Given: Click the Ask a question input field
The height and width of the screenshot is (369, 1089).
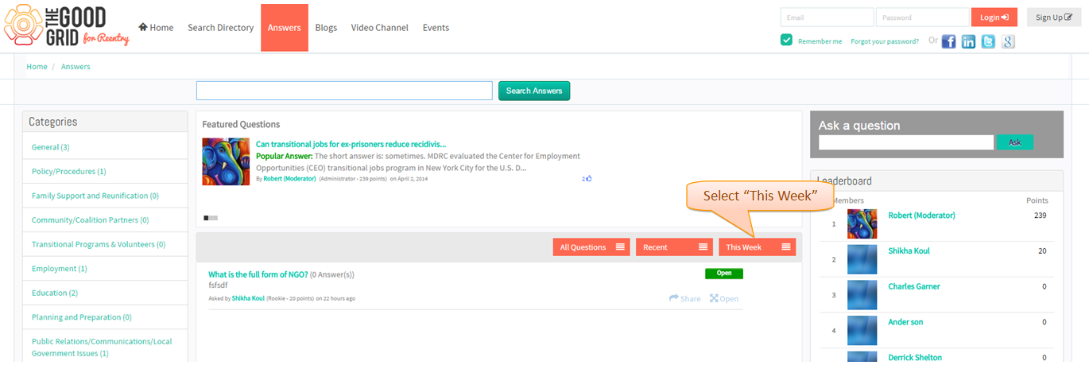Looking at the screenshot, I should point(906,142).
